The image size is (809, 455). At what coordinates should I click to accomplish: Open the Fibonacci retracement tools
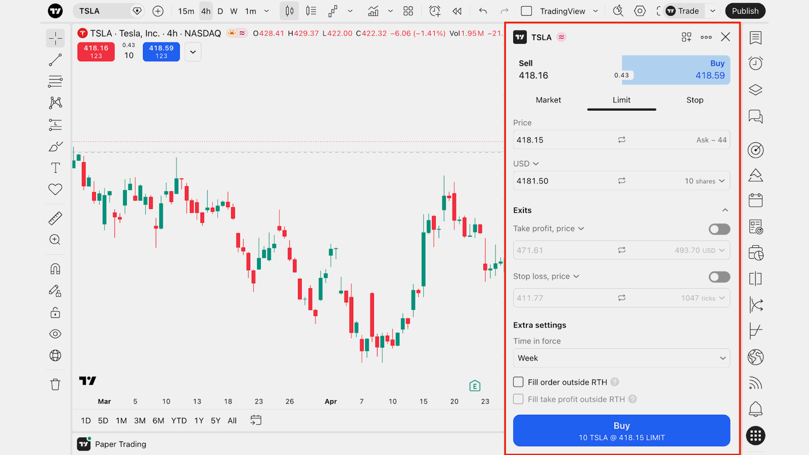coord(56,81)
